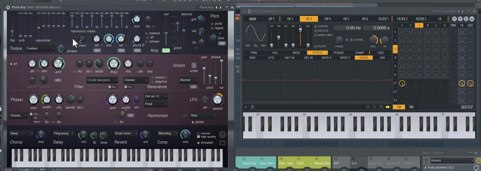This screenshot has width=481, height=171.
Task: Click the Comp mix knob in Pluck Arp
Action: (185, 134)
